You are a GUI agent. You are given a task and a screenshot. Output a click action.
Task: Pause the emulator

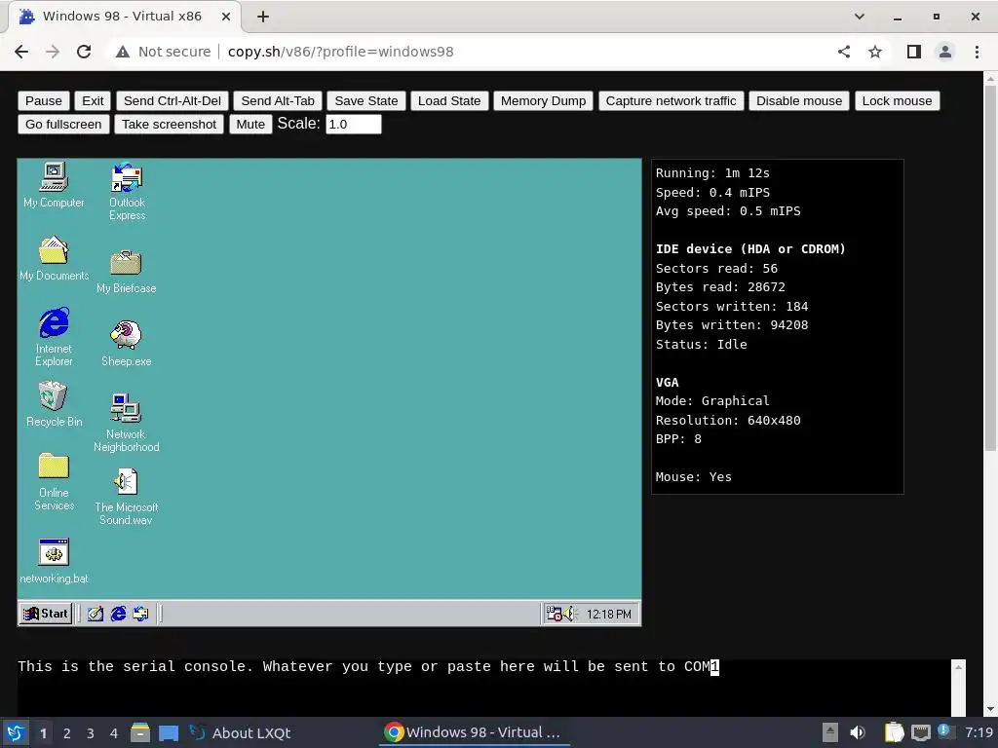(x=43, y=101)
